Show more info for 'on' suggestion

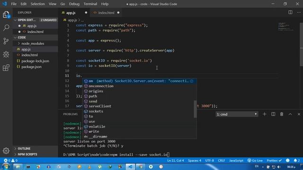coord(191,81)
